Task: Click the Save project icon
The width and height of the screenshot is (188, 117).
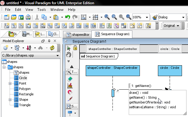Action: [x=21, y=17]
